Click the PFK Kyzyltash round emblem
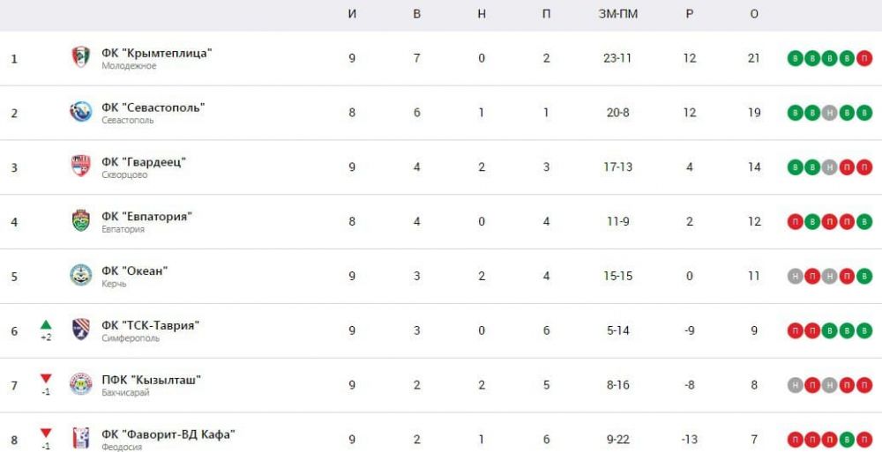Screen dimensions: 882x452 click(x=81, y=384)
